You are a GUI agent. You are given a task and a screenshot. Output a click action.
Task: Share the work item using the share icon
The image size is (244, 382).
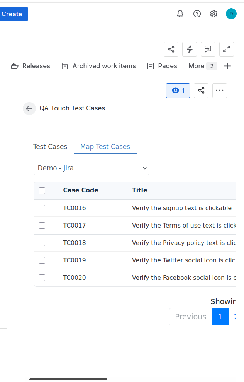[171, 49]
